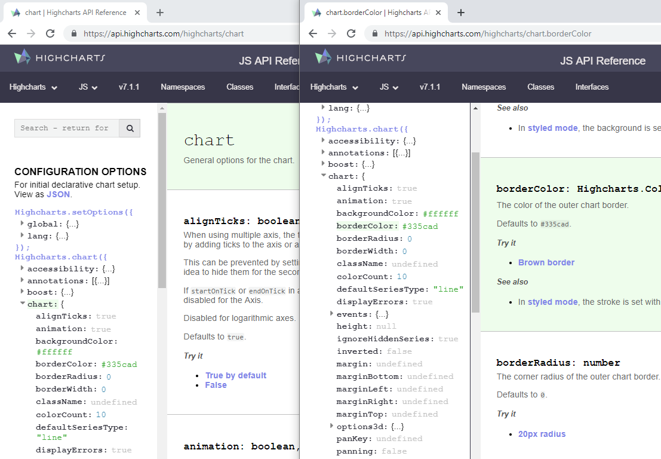Open the True by default demo link
The image size is (661, 459).
(236, 375)
